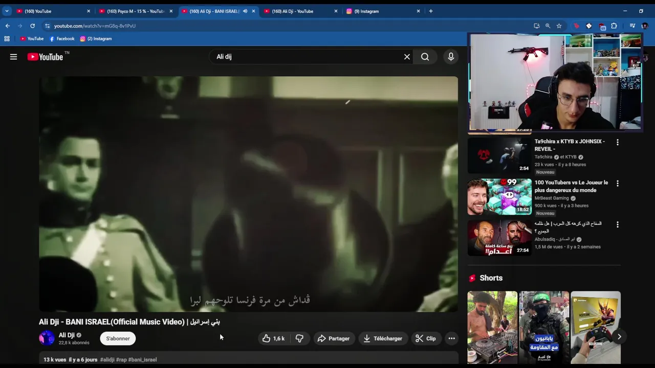The image size is (655, 368).
Task: Click the Clip scissors button
Action: pos(426,338)
